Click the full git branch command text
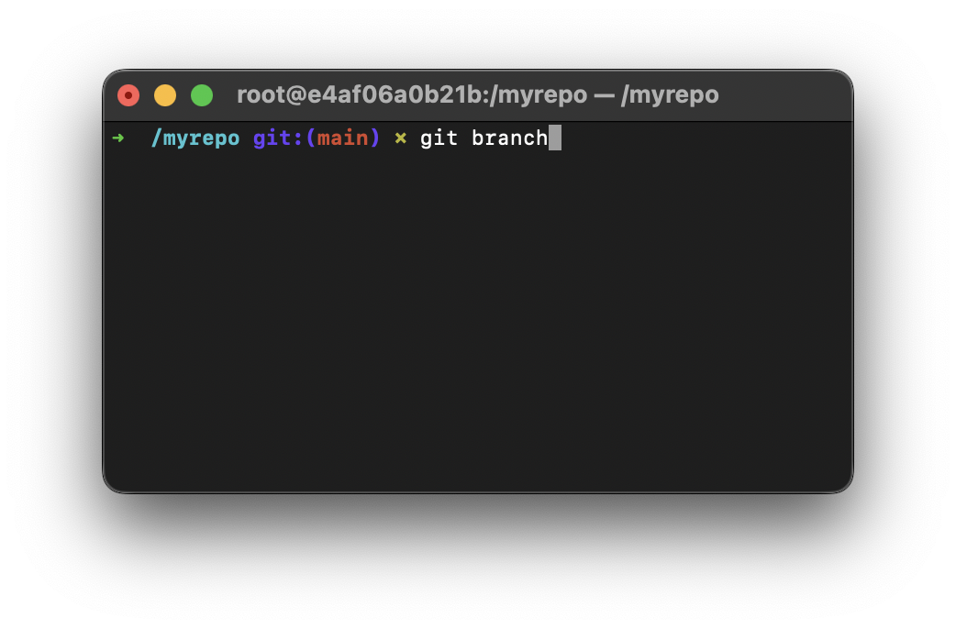 484,138
